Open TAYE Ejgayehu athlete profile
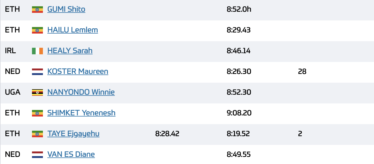Screen dimensions: 374x164 (x=73, y=134)
